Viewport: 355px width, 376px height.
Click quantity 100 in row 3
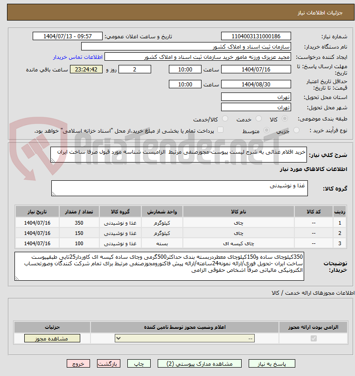pos(79,243)
